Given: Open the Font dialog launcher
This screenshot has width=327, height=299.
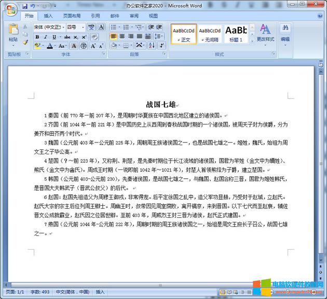Looking at the screenshot, I should coord(103,54).
